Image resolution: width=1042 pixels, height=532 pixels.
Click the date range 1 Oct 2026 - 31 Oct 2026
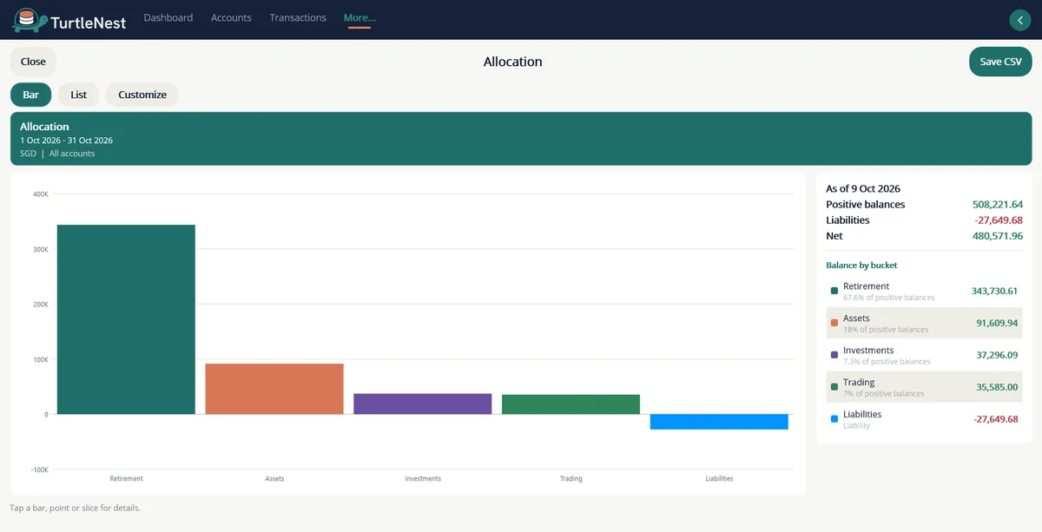pos(66,141)
